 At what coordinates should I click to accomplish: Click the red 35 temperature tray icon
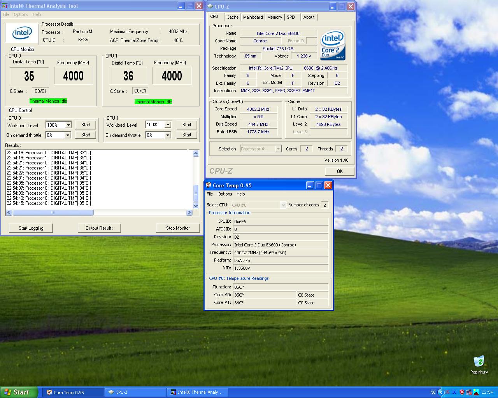click(447, 392)
